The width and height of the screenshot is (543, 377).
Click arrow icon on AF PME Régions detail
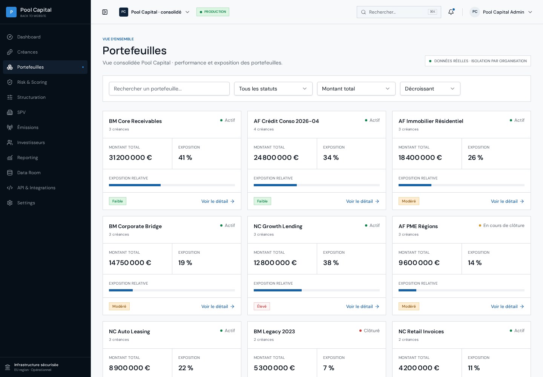pyautogui.click(x=522, y=307)
